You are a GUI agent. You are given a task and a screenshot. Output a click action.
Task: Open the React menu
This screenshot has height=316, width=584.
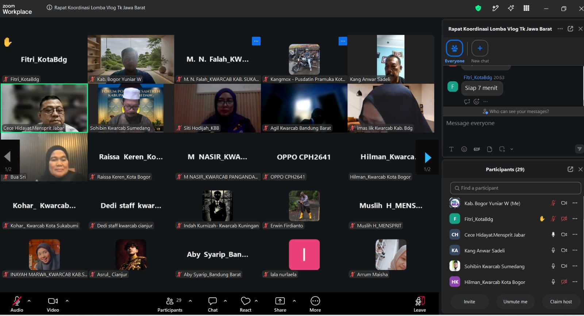coord(246,304)
